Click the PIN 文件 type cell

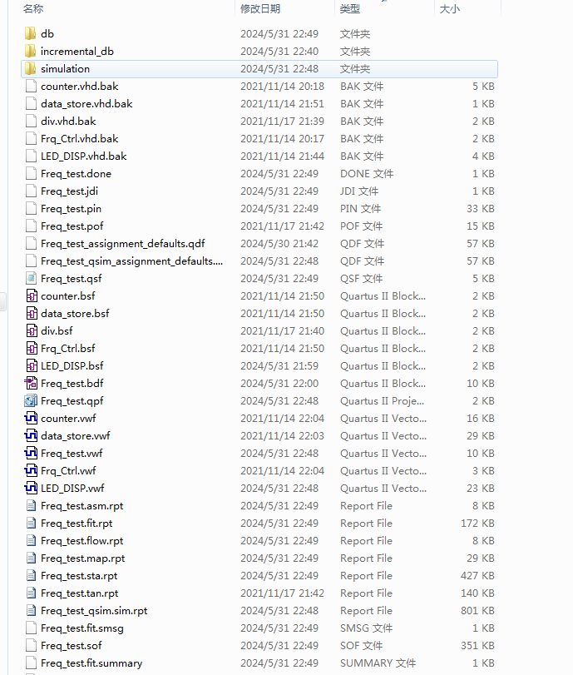360,209
